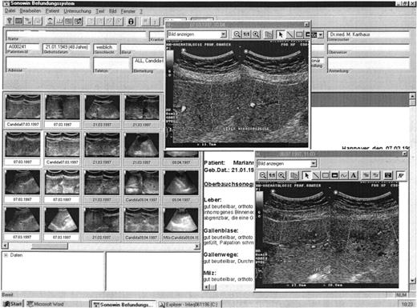Click 'Leber:' heading in report
Screen dimensions: 417x308
pos(213,200)
